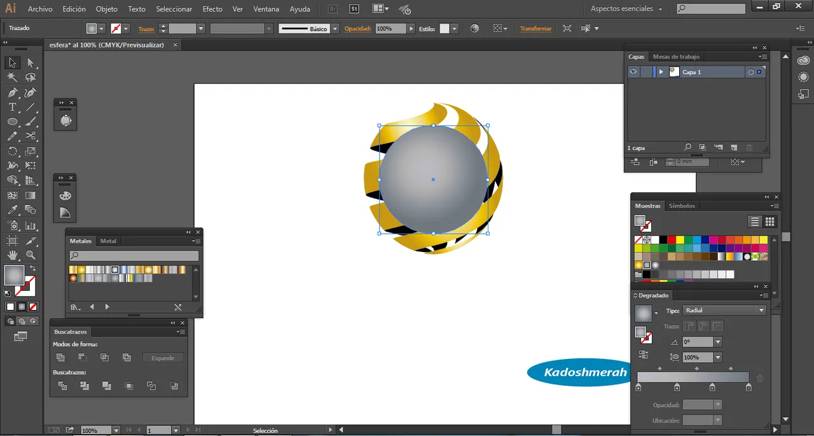Switch to the Símbolos tab
814x436 pixels.
[x=682, y=206]
